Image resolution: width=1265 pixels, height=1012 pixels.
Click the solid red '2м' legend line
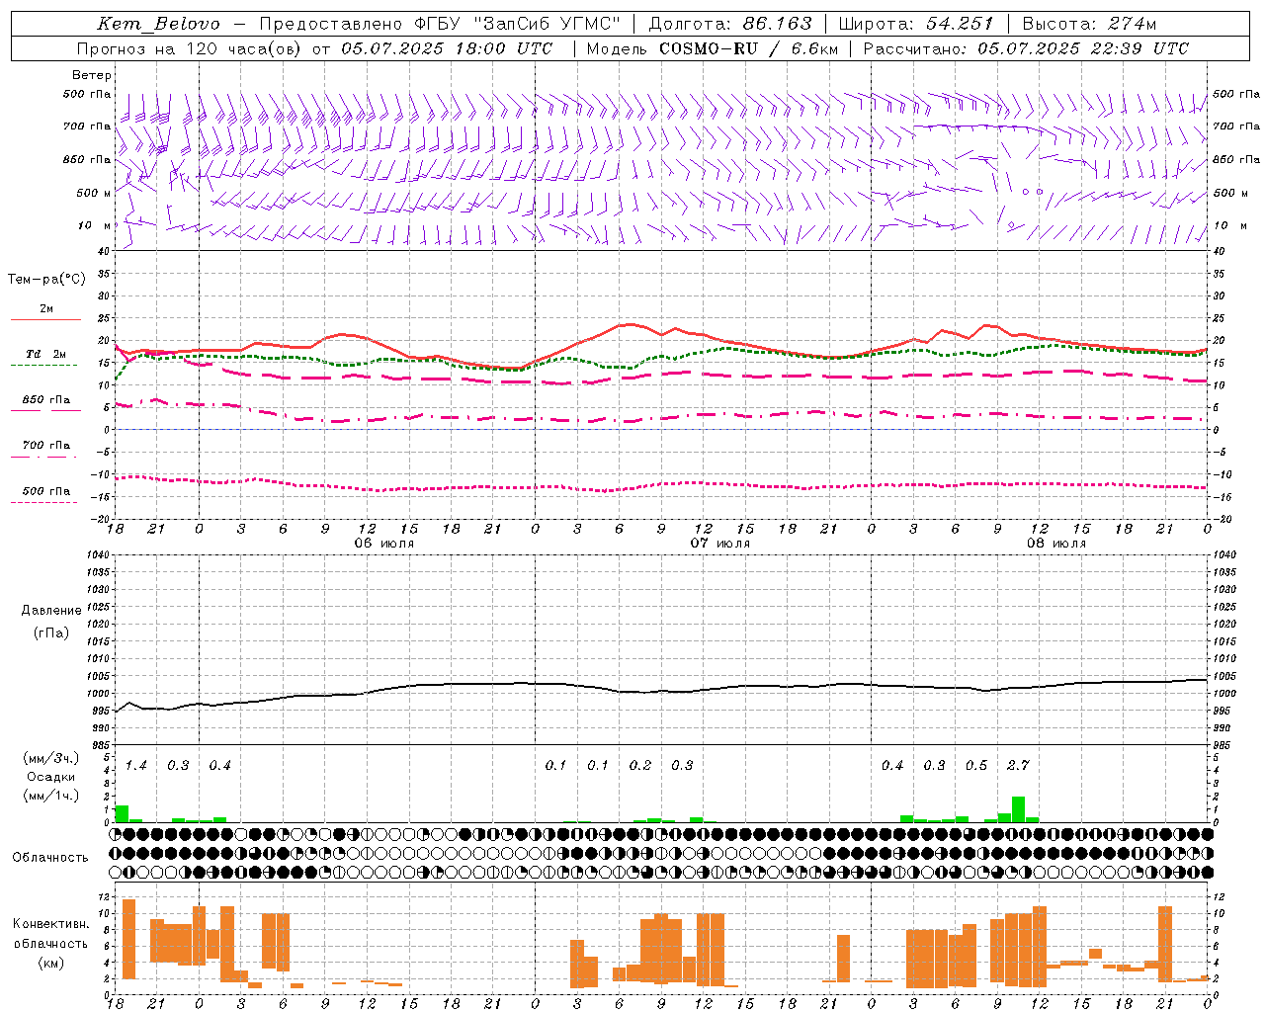pos(45,319)
